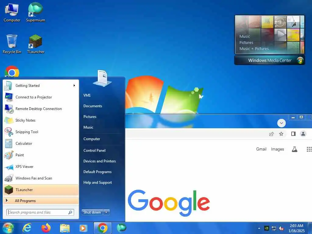The image size is (312, 234).
Task: Select Music in Media Center gadget
Action: 245,37
